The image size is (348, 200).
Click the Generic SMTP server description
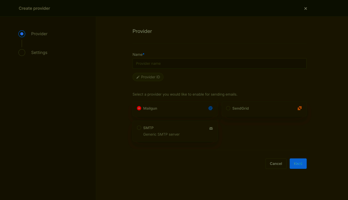tap(161, 134)
